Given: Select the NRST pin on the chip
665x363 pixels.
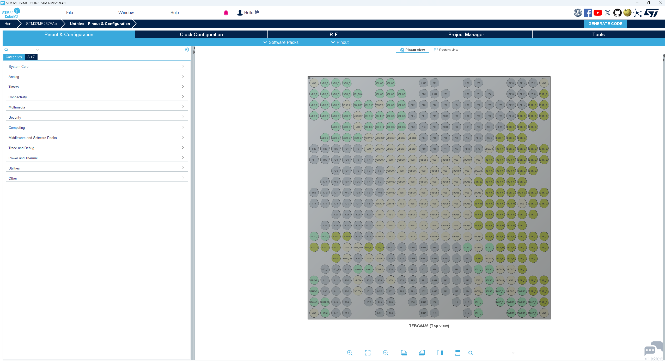Looking at the screenshot, I should click(336, 258).
